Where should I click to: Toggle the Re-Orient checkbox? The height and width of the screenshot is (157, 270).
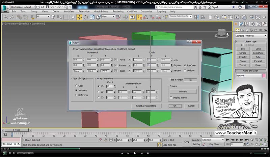click(185, 65)
